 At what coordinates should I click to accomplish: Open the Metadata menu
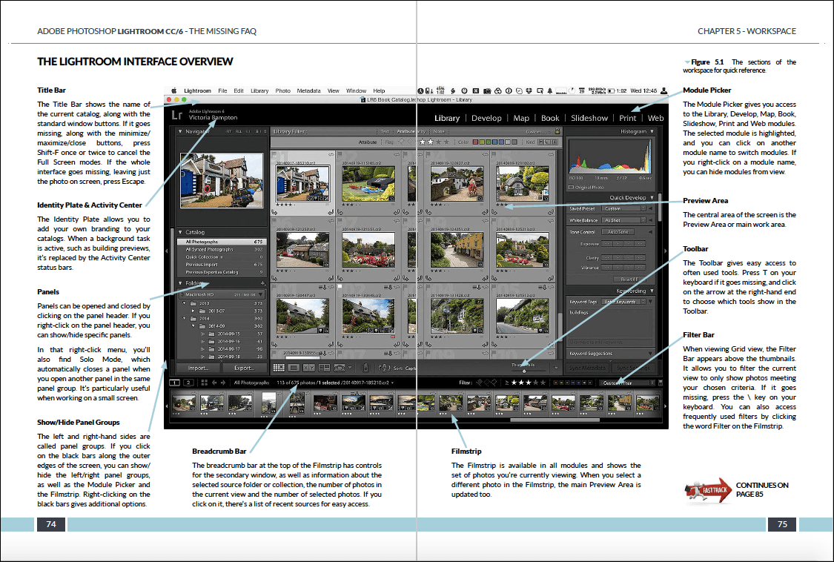(x=308, y=91)
